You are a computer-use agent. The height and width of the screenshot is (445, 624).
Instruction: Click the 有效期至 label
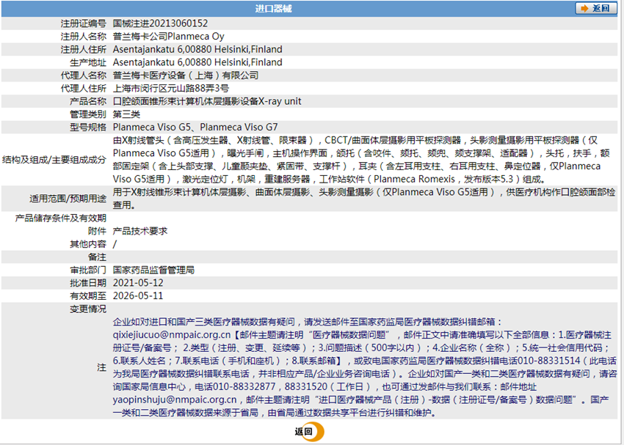pos(88,296)
